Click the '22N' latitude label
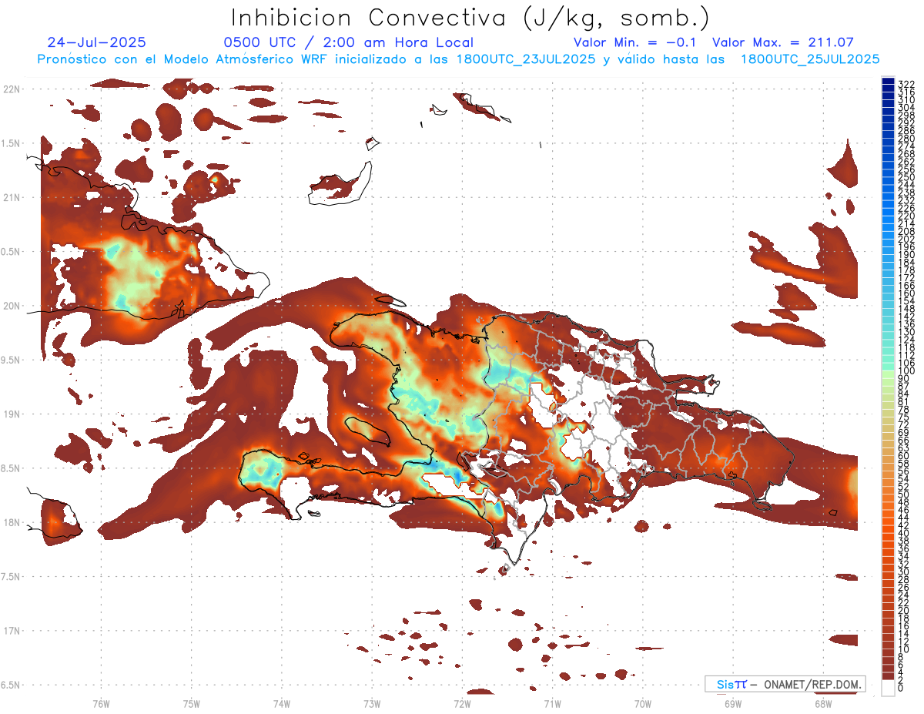Viewport: 924px width, 714px height. pyautogui.click(x=12, y=89)
